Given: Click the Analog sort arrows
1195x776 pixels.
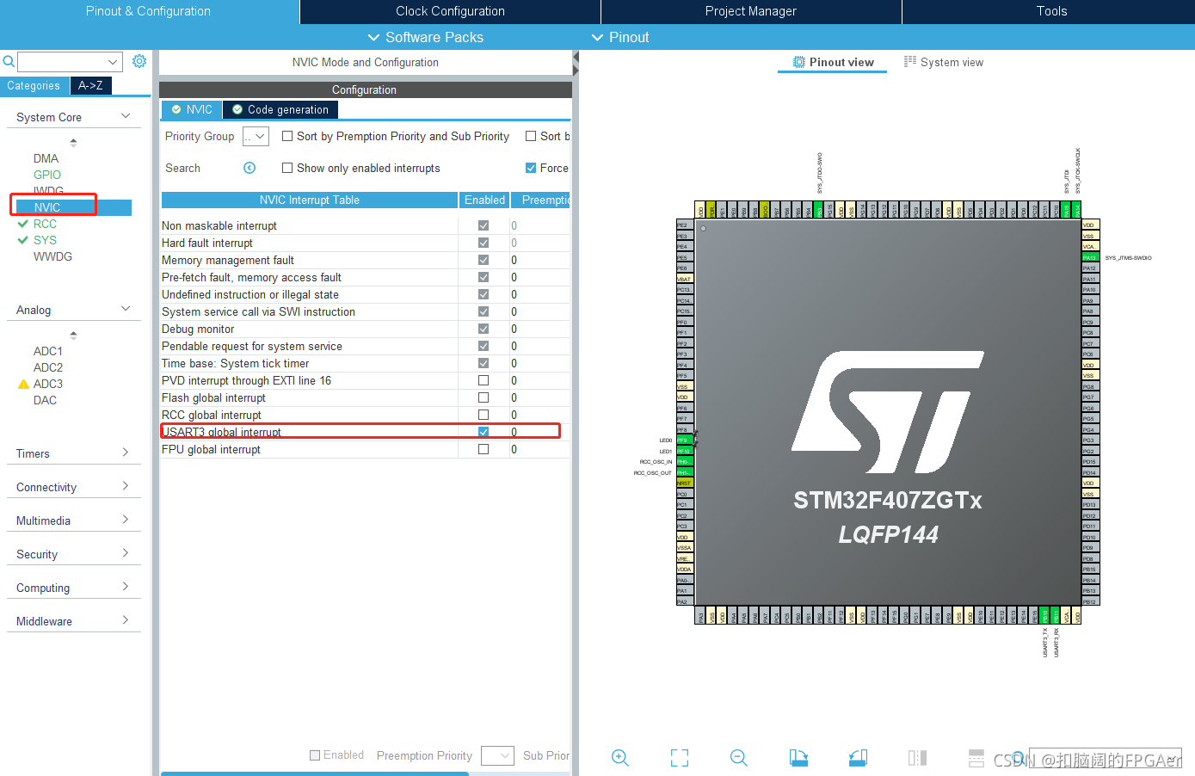Looking at the screenshot, I should click(73, 335).
